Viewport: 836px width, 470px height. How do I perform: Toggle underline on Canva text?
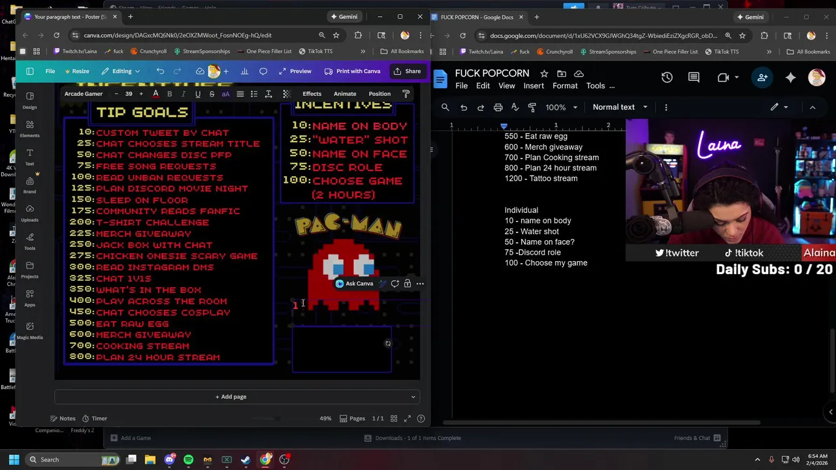point(197,94)
